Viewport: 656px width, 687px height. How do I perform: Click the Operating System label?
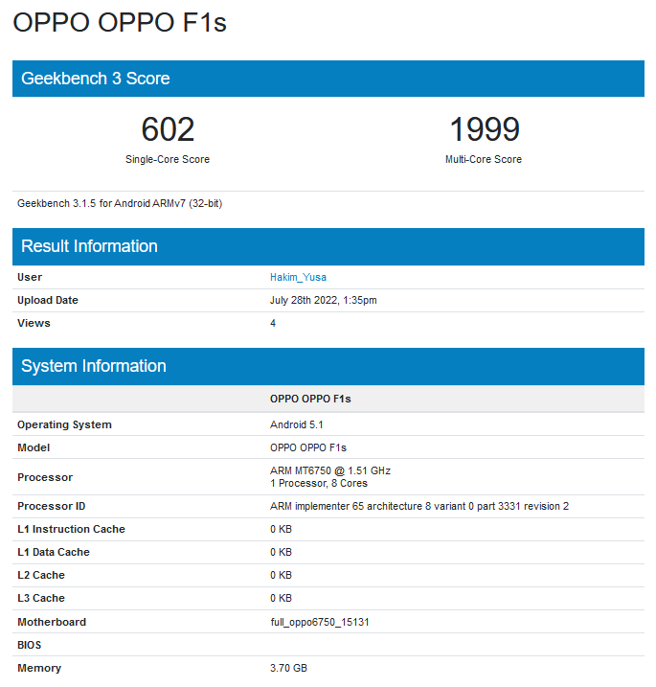click(x=64, y=425)
